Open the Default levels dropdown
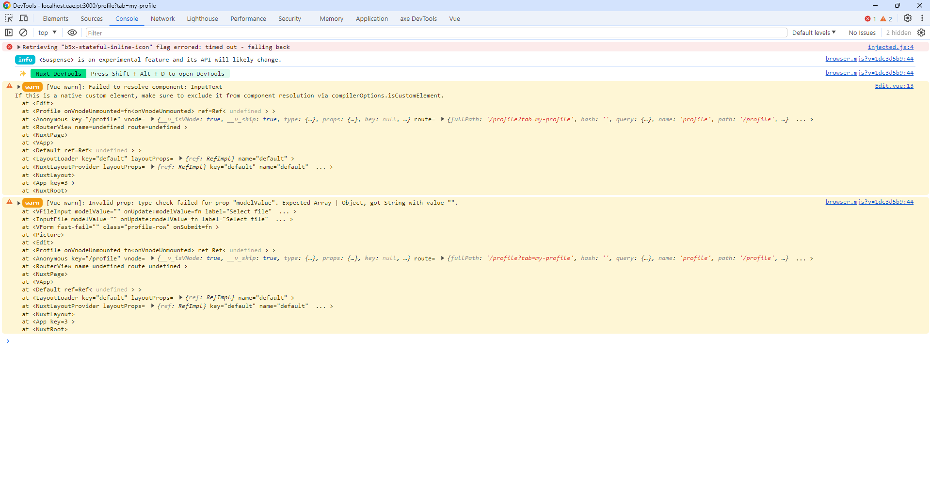This screenshot has height=500, width=930. 814,32
